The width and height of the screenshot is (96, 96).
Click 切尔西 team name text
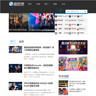[66, 33]
